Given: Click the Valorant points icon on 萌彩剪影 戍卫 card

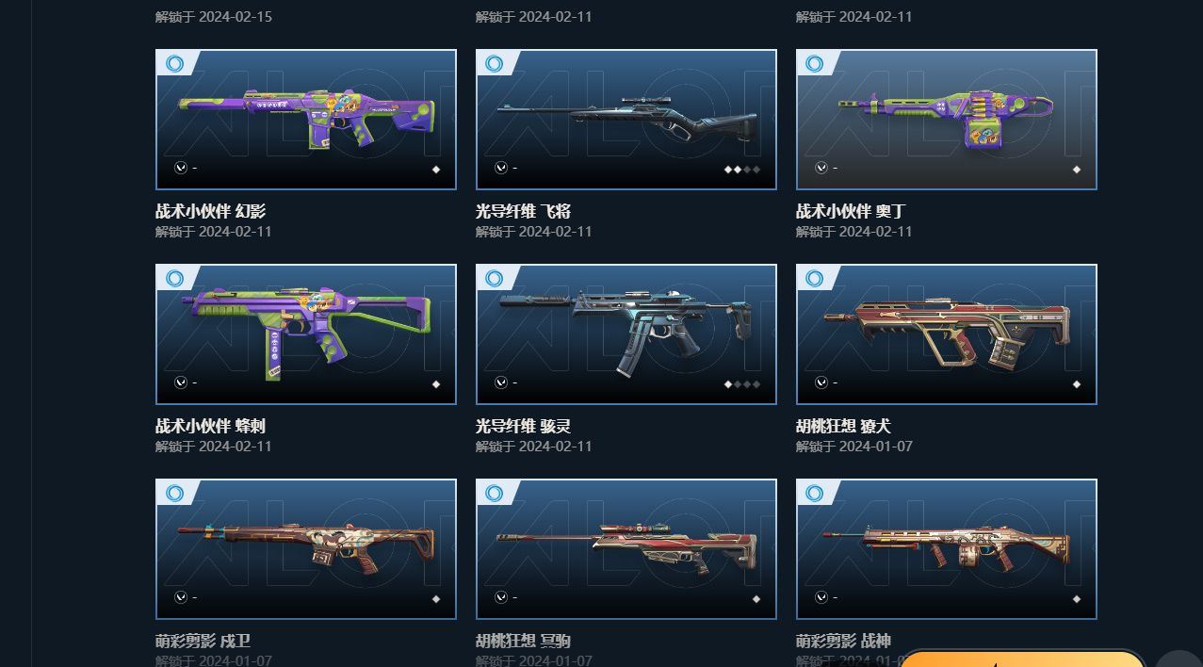Looking at the screenshot, I should [x=180, y=597].
